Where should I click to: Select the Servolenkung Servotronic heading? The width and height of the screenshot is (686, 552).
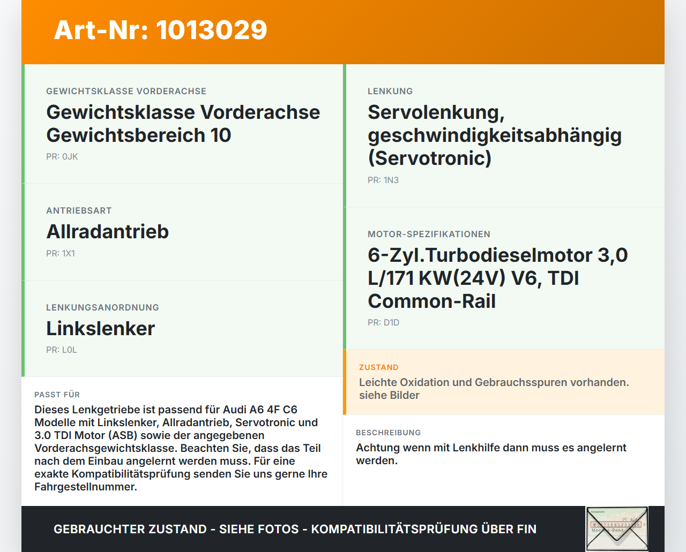(x=494, y=135)
